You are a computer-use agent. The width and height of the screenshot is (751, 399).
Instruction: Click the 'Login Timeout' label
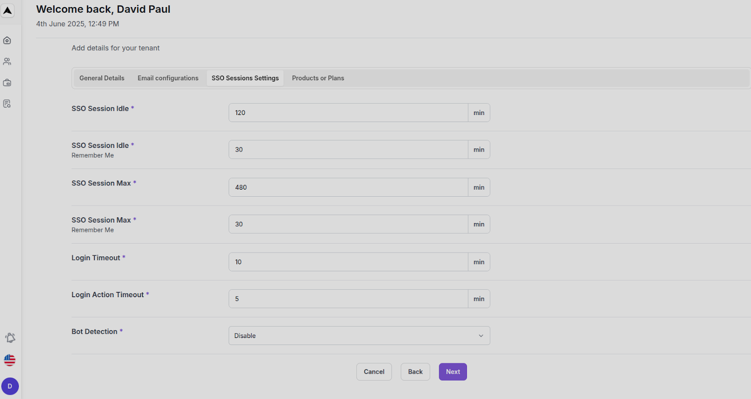96,258
